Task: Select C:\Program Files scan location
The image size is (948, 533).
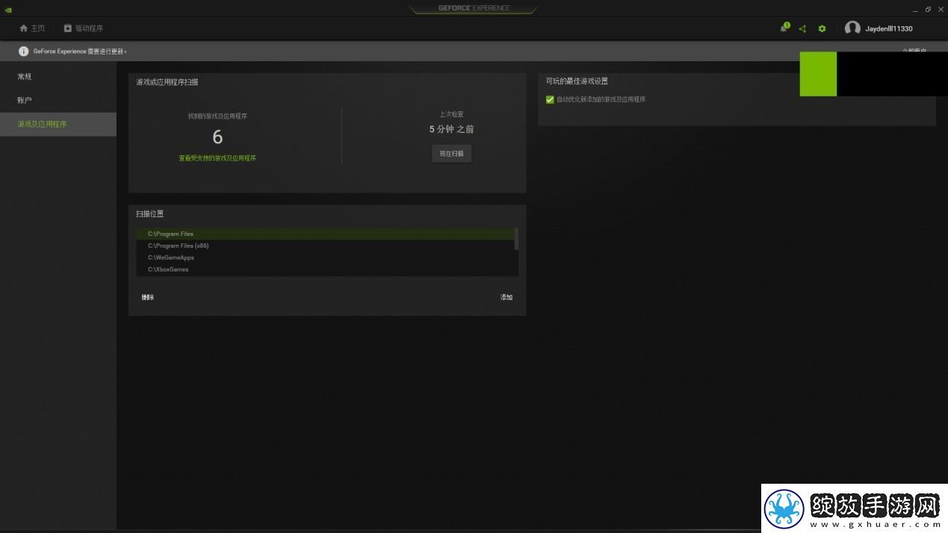Action: 326,234
